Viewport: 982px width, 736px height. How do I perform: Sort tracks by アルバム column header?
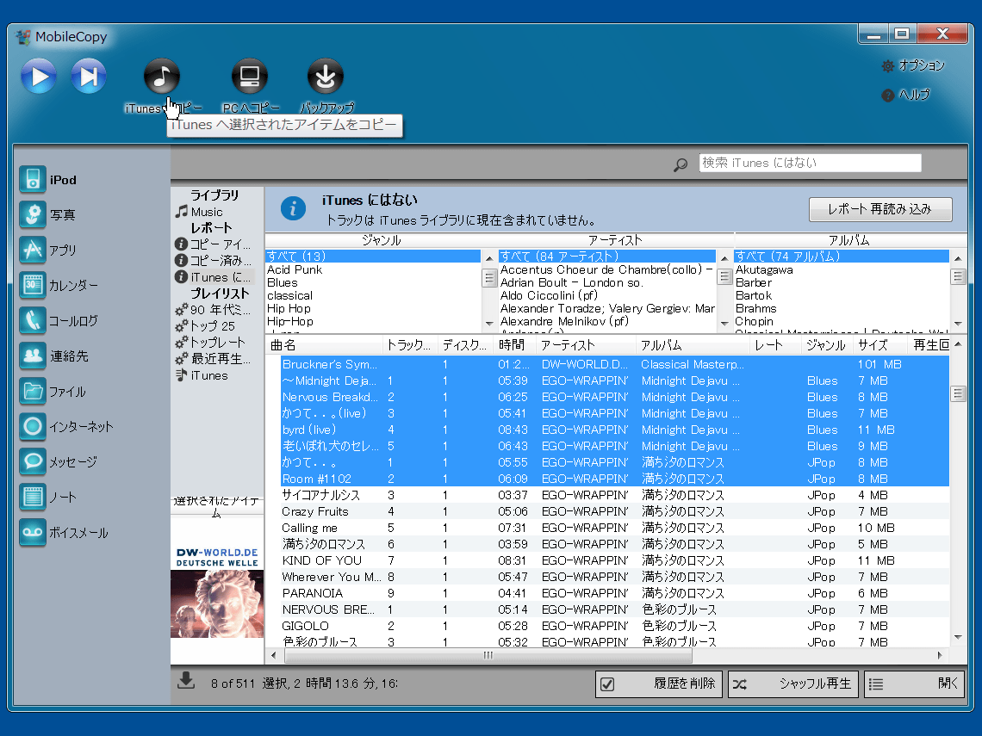tap(692, 345)
